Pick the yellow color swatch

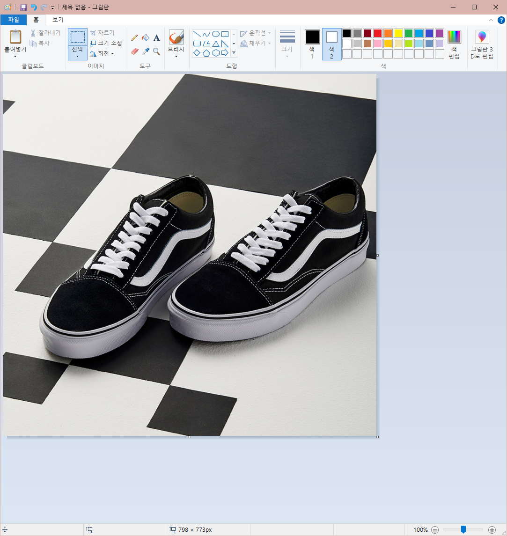(x=398, y=33)
